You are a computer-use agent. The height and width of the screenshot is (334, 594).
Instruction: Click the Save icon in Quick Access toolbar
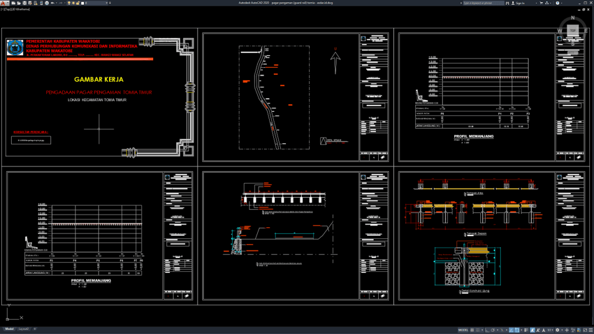[x=25, y=3]
